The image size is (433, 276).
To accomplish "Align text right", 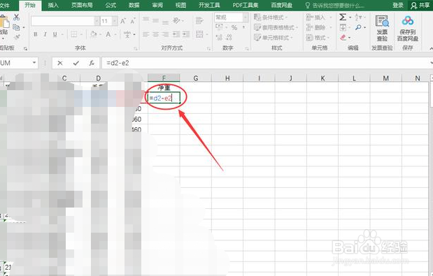I will [x=165, y=34].
